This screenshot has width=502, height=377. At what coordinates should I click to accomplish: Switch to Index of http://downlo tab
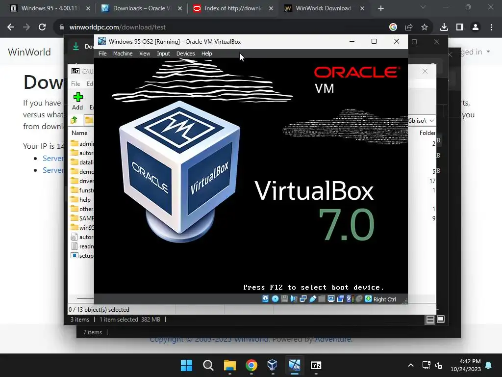(x=233, y=8)
